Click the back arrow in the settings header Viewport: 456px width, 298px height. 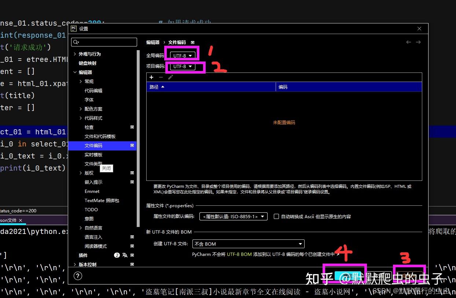tap(408, 42)
